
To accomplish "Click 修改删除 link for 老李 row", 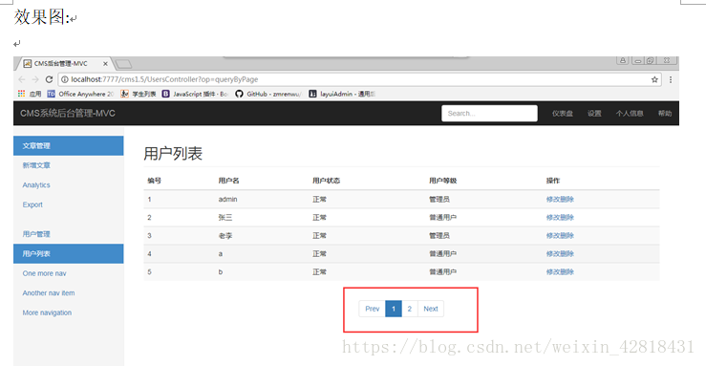I will click(560, 235).
